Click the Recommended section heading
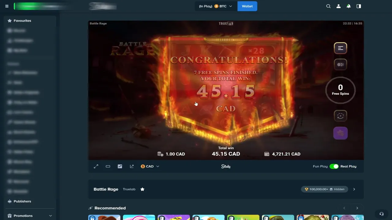This screenshot has width=392, height=220. 110,208
